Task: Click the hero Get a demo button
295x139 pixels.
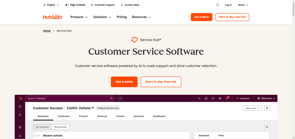Action: point(124,82)
